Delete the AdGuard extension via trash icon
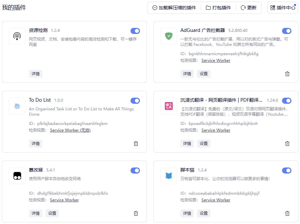 [287, 74]
